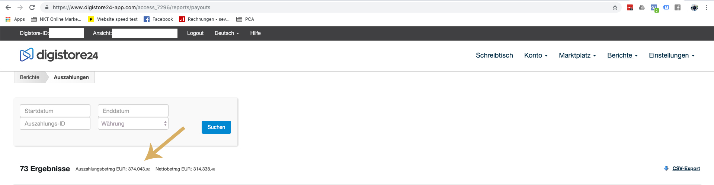Expand the Konto menu
This screenshot has height=185, width=714.
pyautogui.click(x=536, y=55)
